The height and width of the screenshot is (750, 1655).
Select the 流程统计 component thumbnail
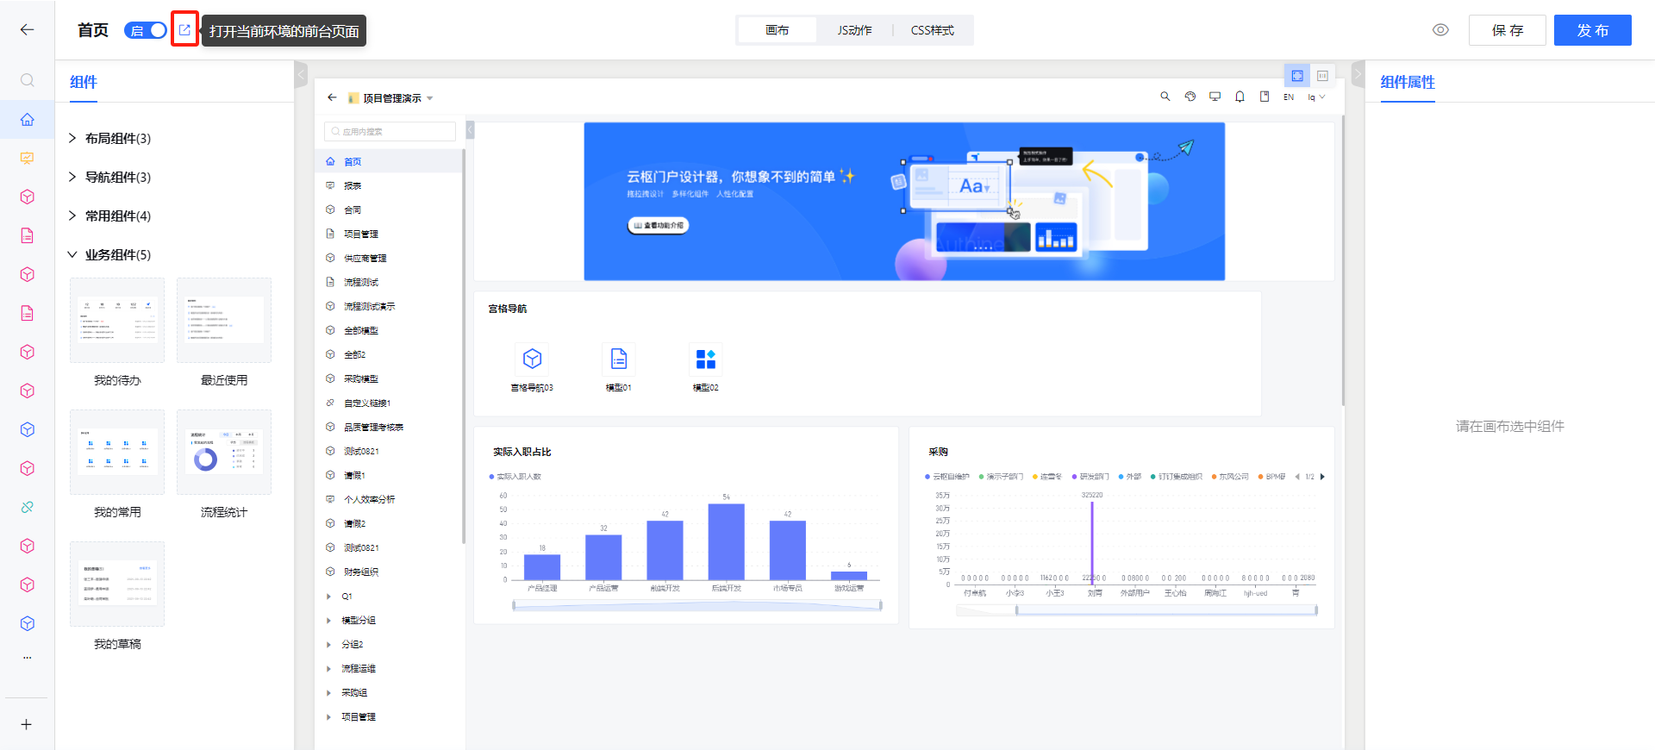point(224,452)
